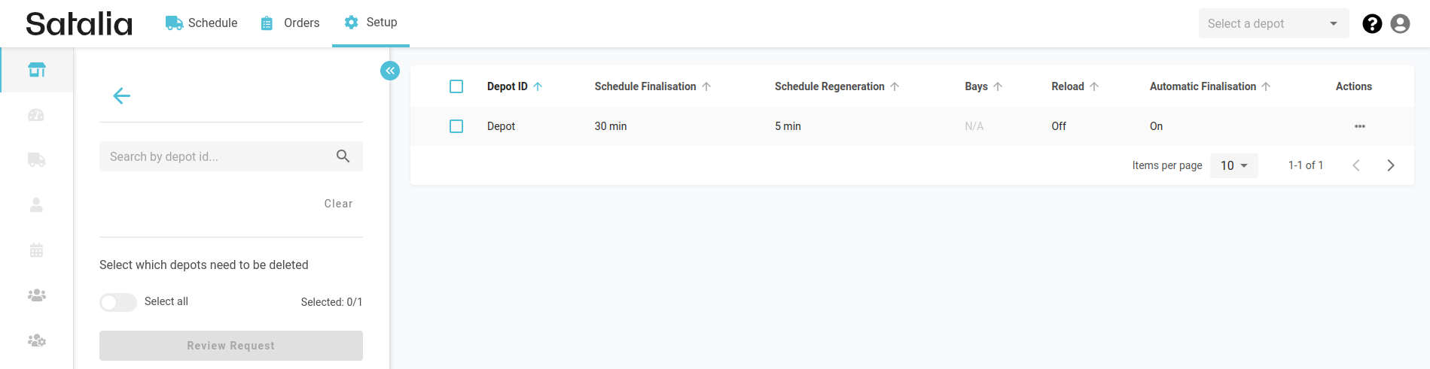Viewport: 1430px width, 369px height.
Task: Toggle the Select all switch
Action: pos(118,302)
